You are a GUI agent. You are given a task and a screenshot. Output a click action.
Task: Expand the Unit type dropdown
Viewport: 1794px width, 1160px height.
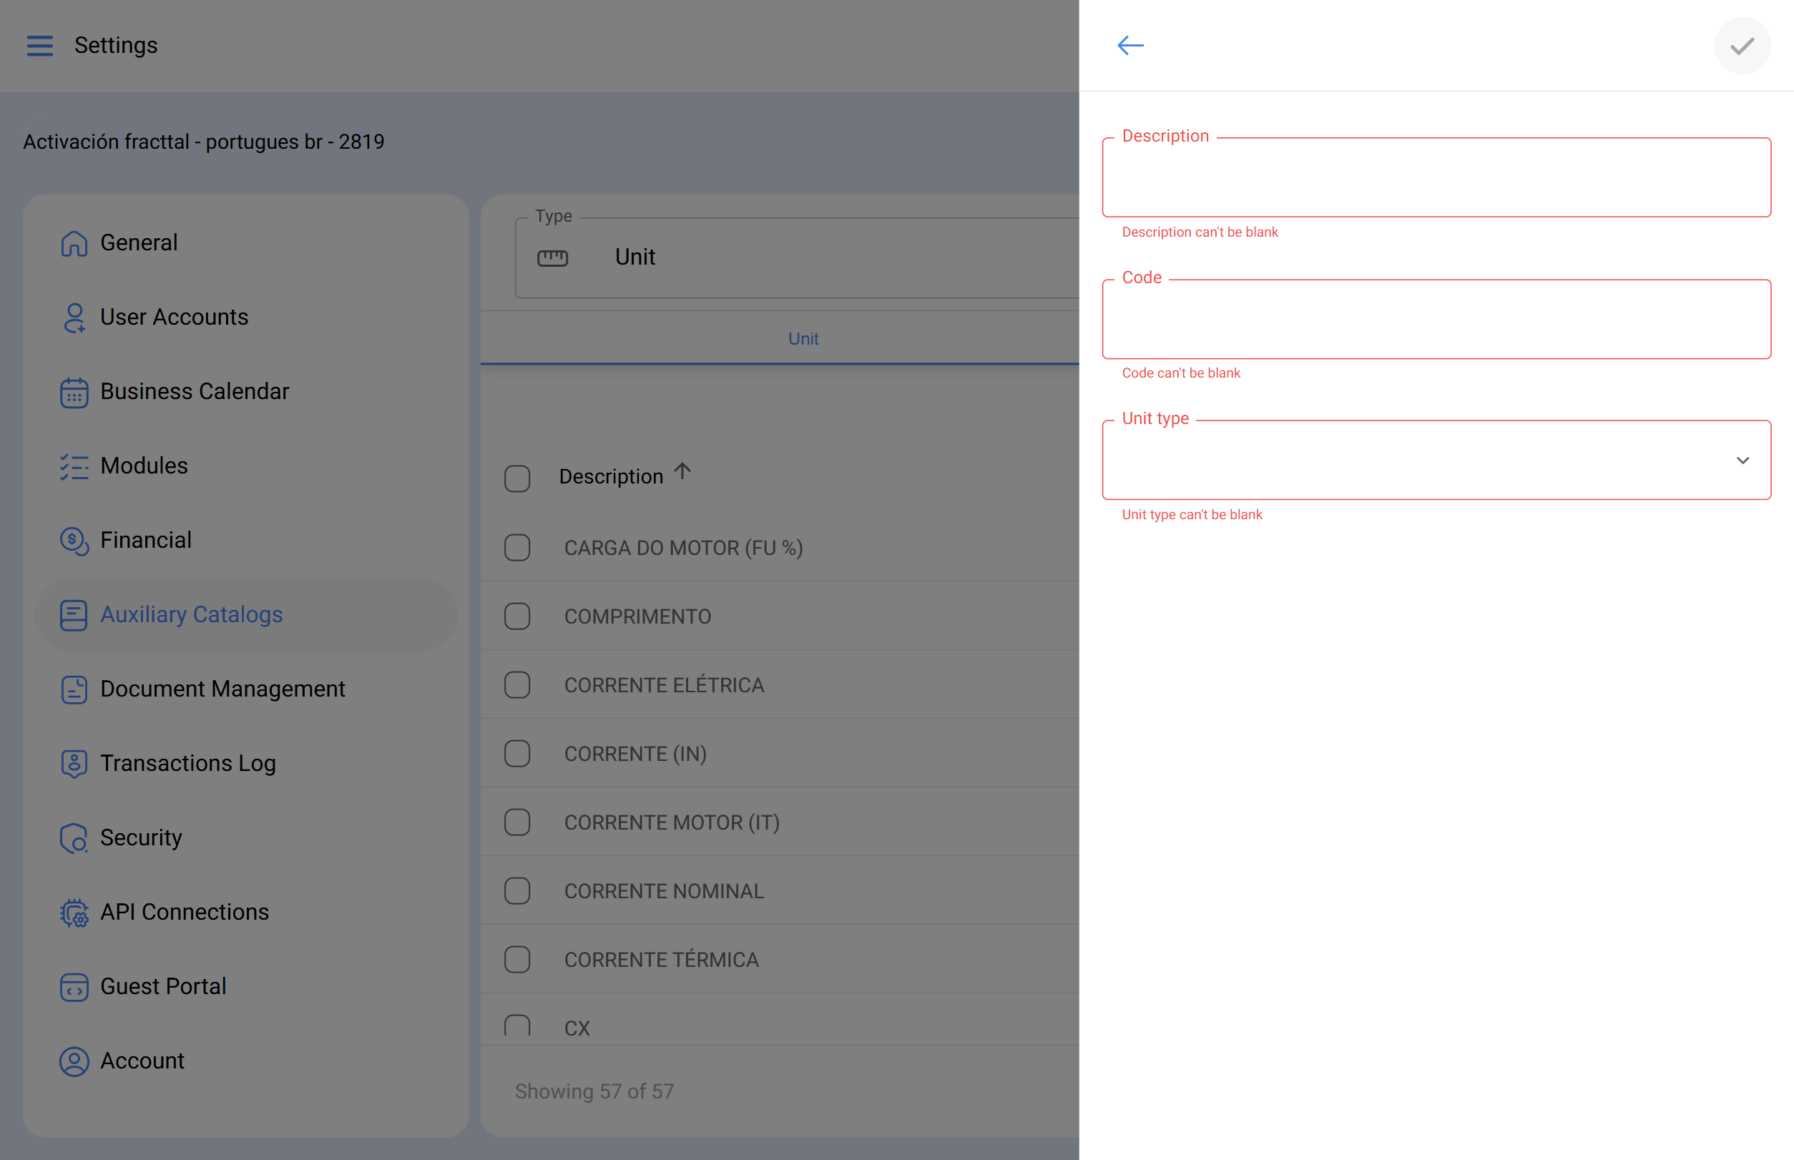coord(1741,461)
